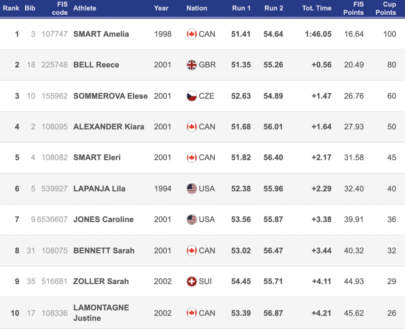Click winning total time 1:46.05
The width and height of the screenshot is (405, 329).
point(318,34)
